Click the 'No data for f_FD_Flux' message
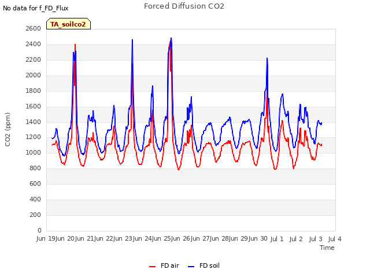The image size is (370, 277). 36,8
